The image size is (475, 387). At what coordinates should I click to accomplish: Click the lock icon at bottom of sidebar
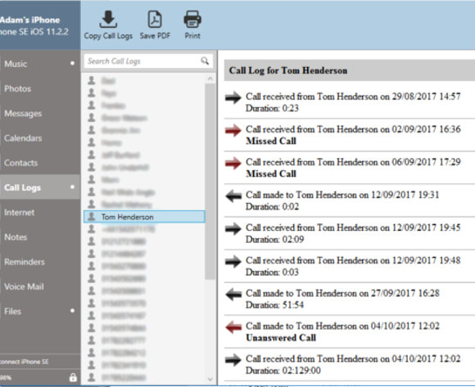pos(73,377)
